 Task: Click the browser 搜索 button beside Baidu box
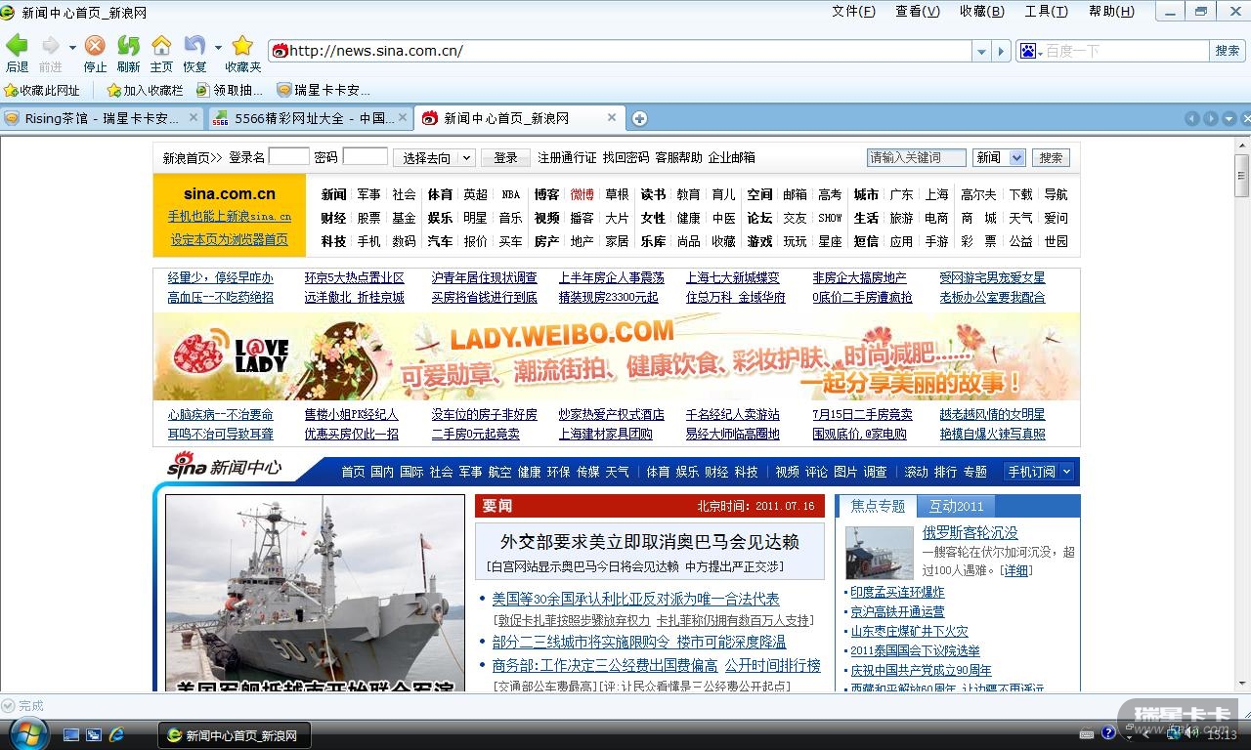click(1227, 51)
